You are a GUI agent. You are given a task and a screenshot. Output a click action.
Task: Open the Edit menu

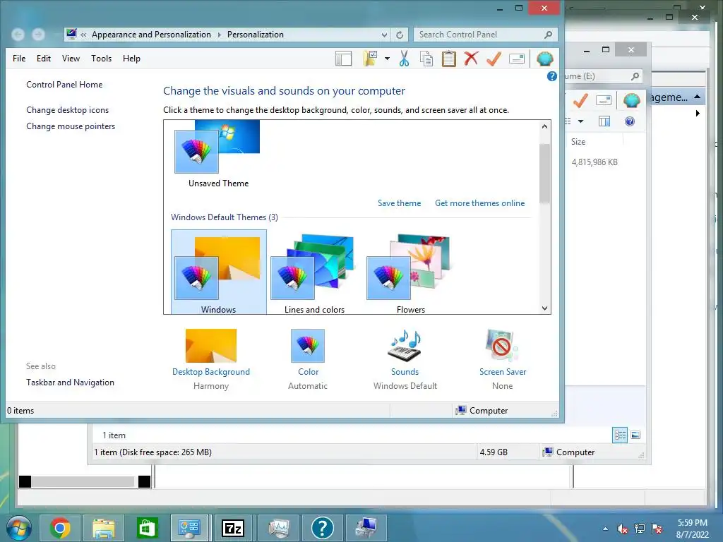44,59
